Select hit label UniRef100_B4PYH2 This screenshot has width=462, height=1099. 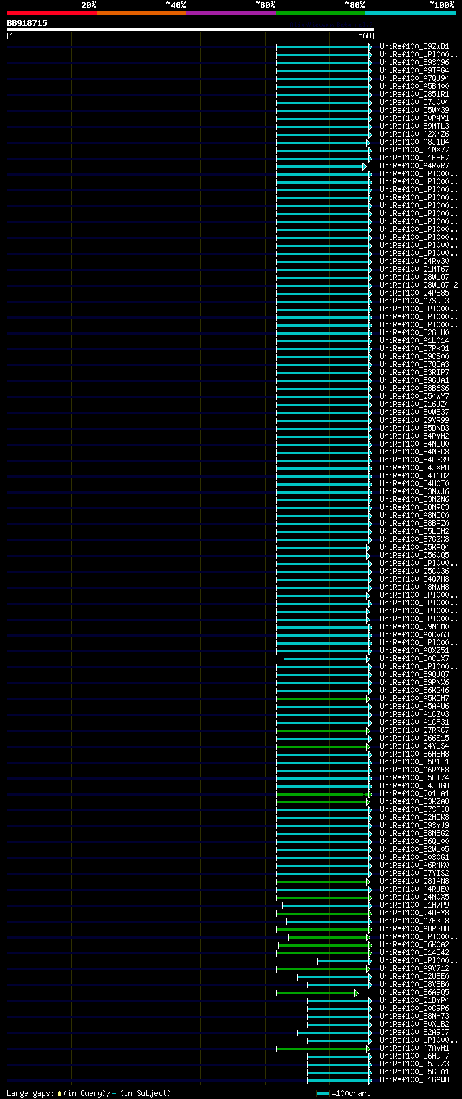click(x=416, y=436)
